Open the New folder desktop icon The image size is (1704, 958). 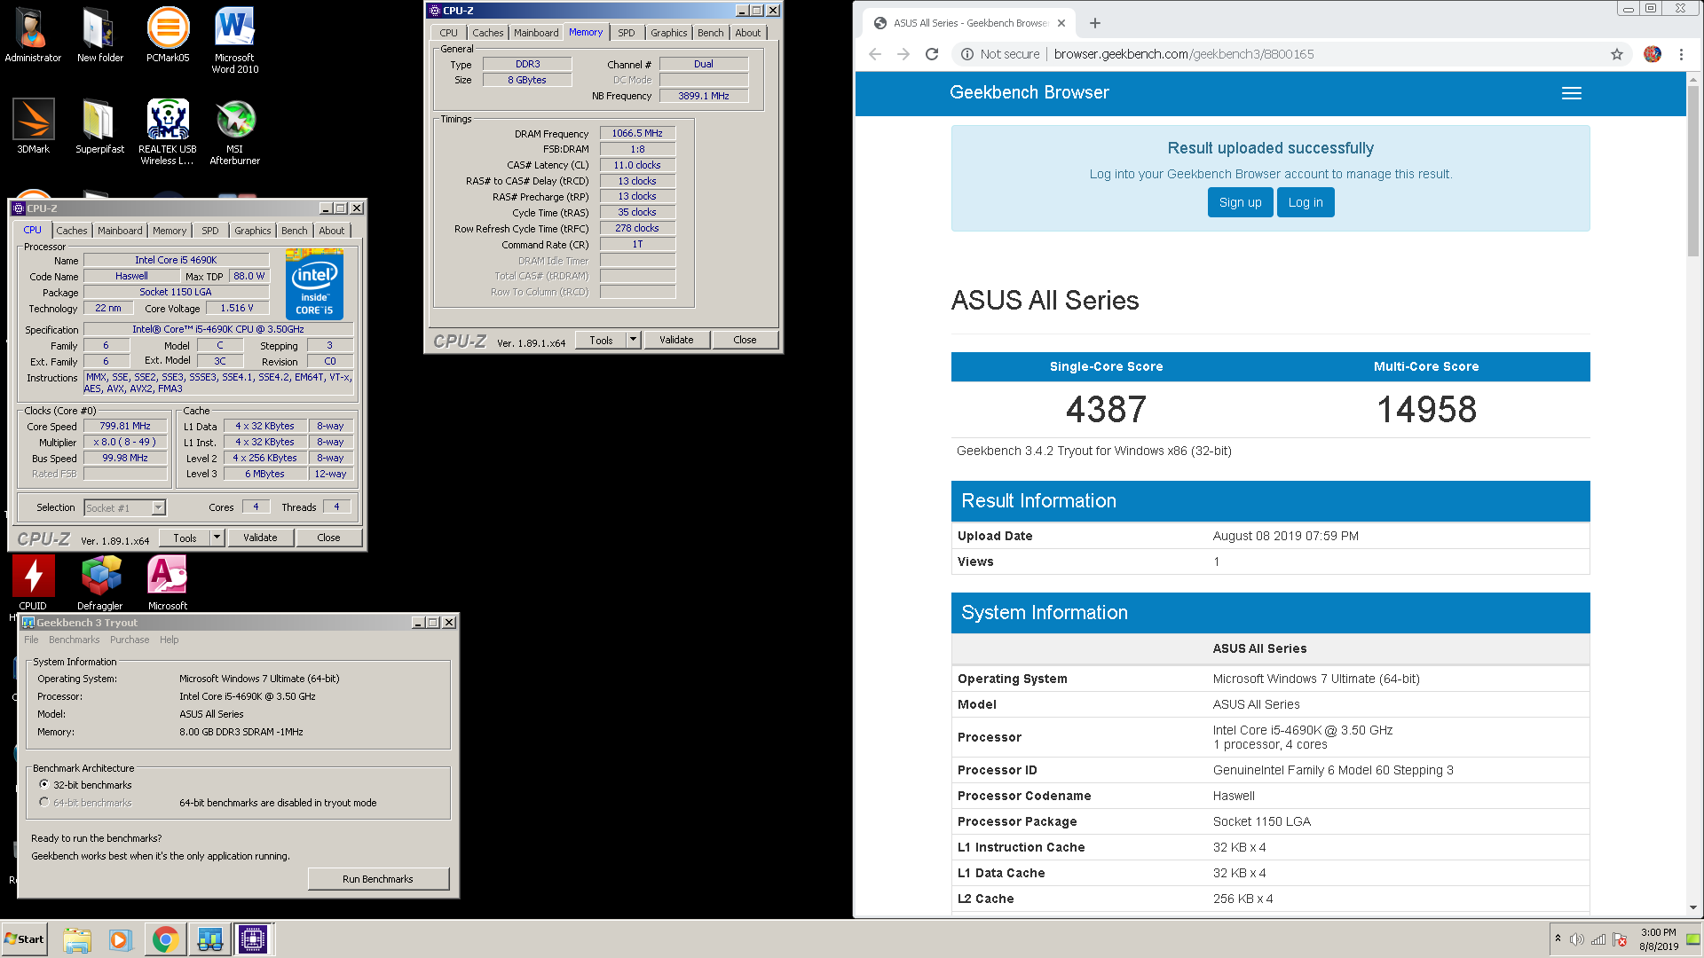coord(99,35)
